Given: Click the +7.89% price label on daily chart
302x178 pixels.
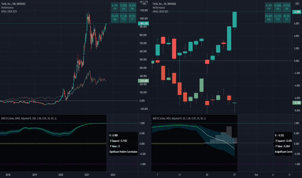Looking at the screenshot, I should 296,12.
